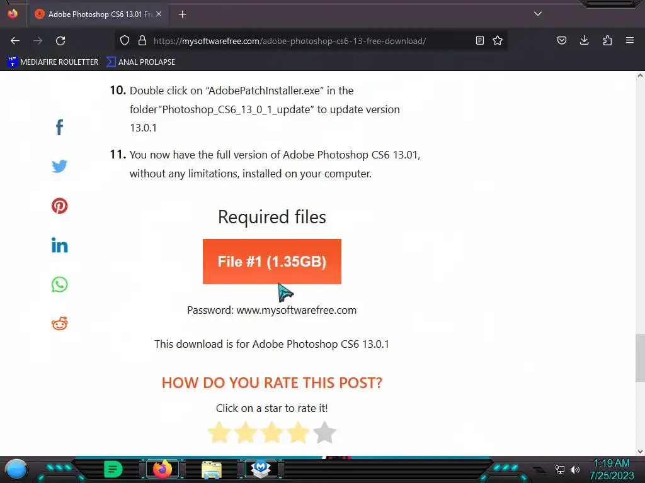
Task: Rate the post five stars
Action: click(324, 433)
